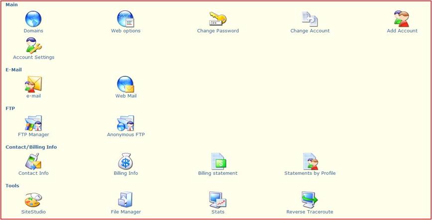Open the Change Account icon
This screenshot has height=220, width=432.
[x=310, y=19]
